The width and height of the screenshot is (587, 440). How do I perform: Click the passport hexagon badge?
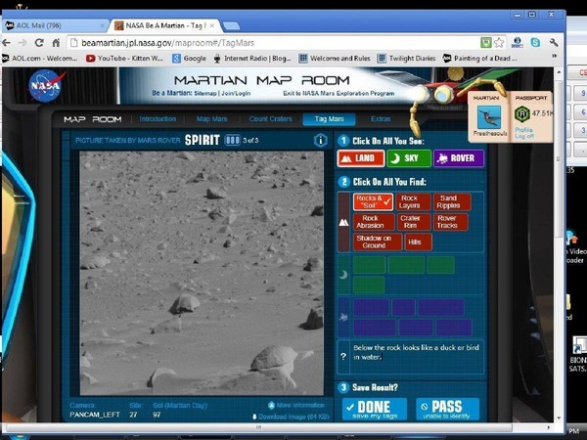(521, 113)
